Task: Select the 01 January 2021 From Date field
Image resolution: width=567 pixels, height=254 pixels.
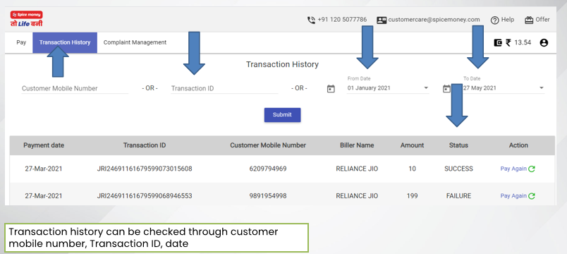Action: (x=388, y=88)
